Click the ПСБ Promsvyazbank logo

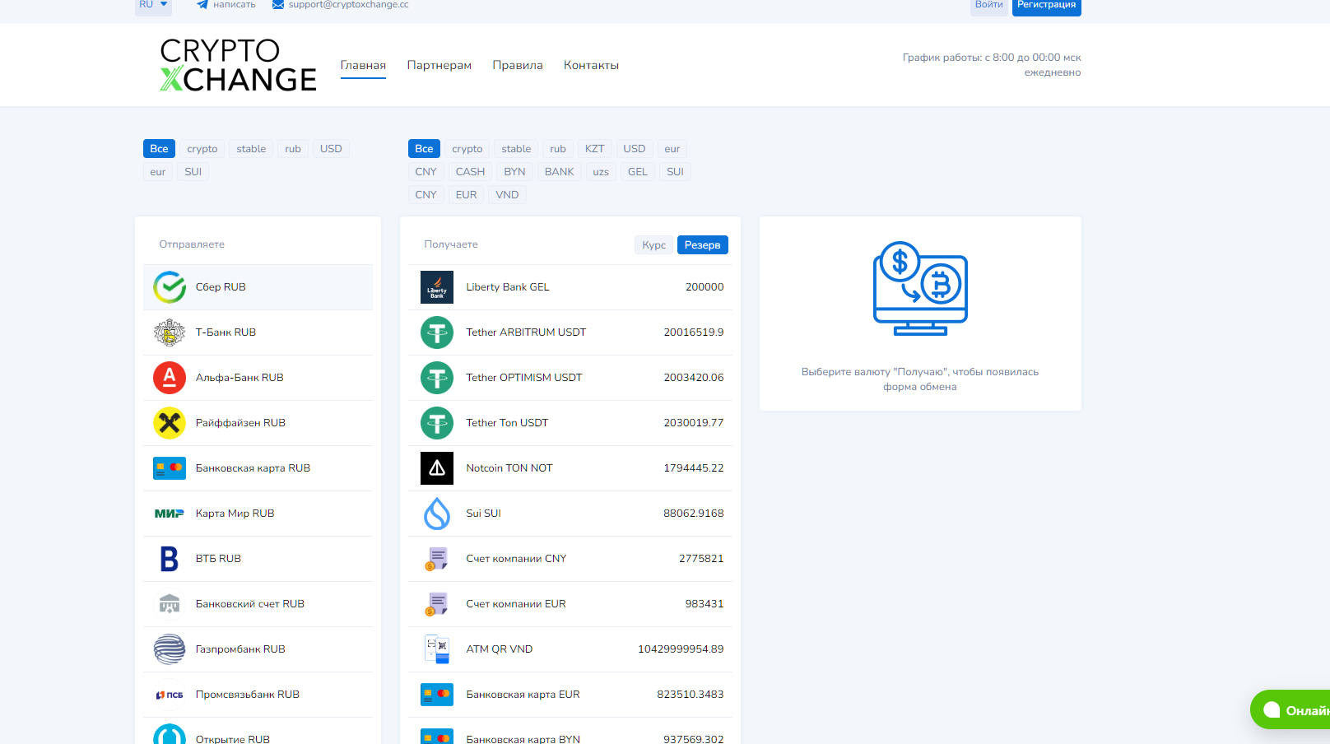(170, 695)
